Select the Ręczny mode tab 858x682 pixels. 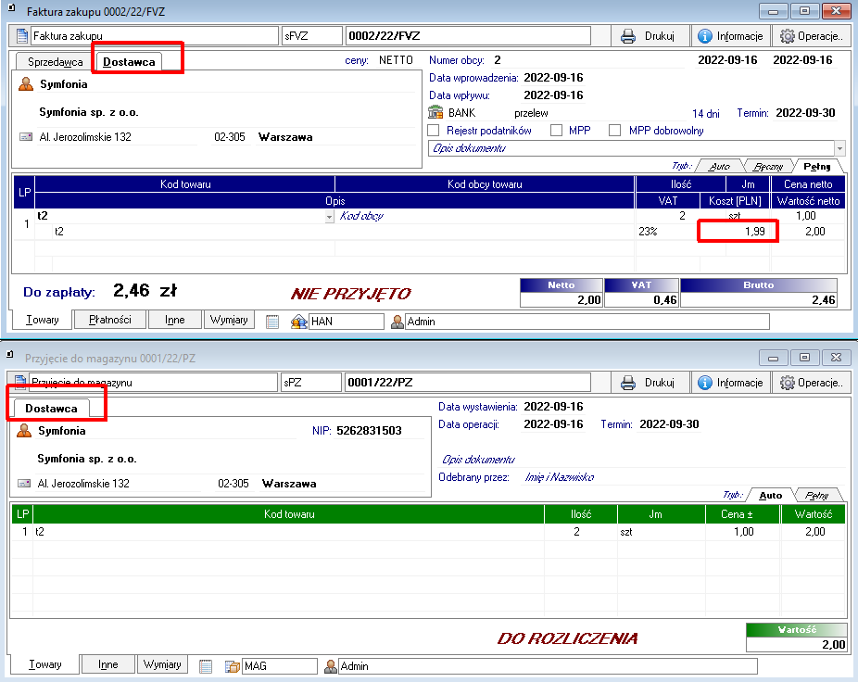point(768,167)
